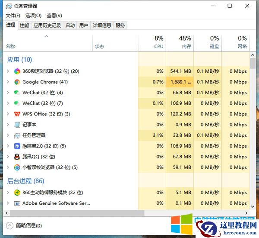Viewport: 259px width, 238px height.
Task: Switch to the 应用历史记录 tab
Action: (x=47, y=26)
